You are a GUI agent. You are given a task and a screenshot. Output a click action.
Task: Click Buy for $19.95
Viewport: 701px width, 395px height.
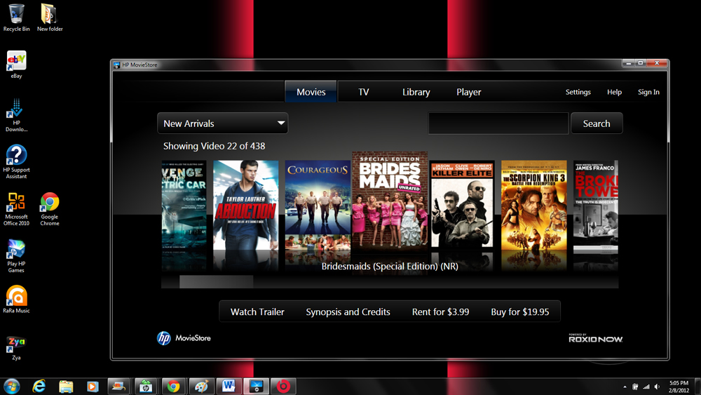[520, 312]
